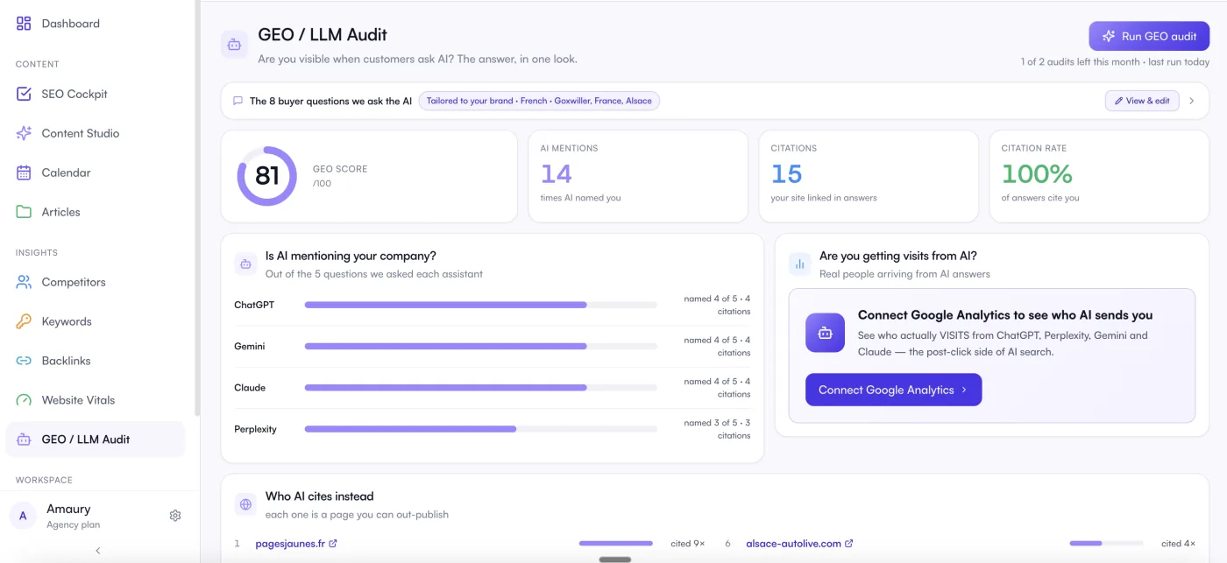Run GEO audit
This screenshot has height=563, width=1227.
pyautogui.click(x=1149, y=36)
